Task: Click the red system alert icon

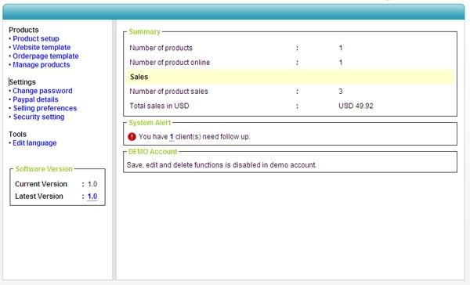Action: coord(132,137)
